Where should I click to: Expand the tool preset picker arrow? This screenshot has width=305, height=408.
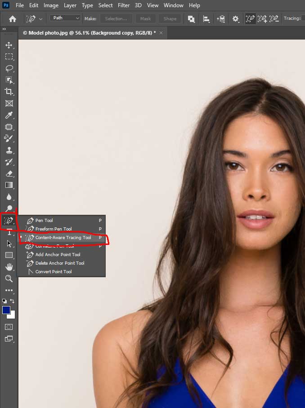[x=41, y=19]
